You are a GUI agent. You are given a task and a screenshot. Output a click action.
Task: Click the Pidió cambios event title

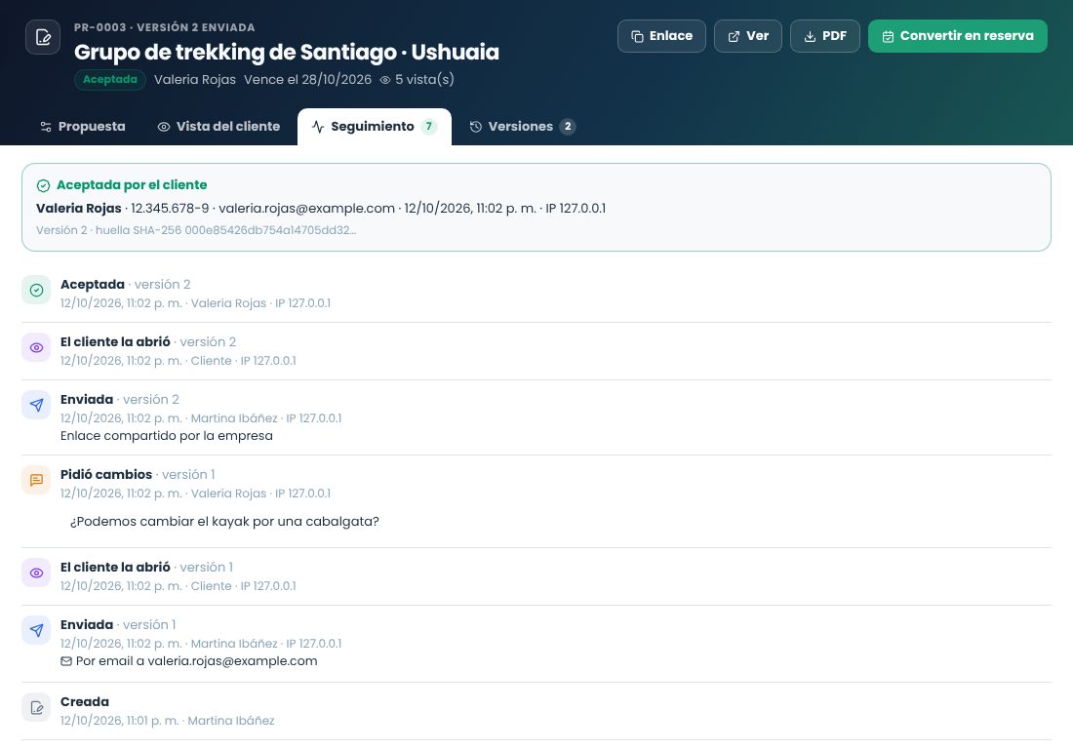(106, 475)
